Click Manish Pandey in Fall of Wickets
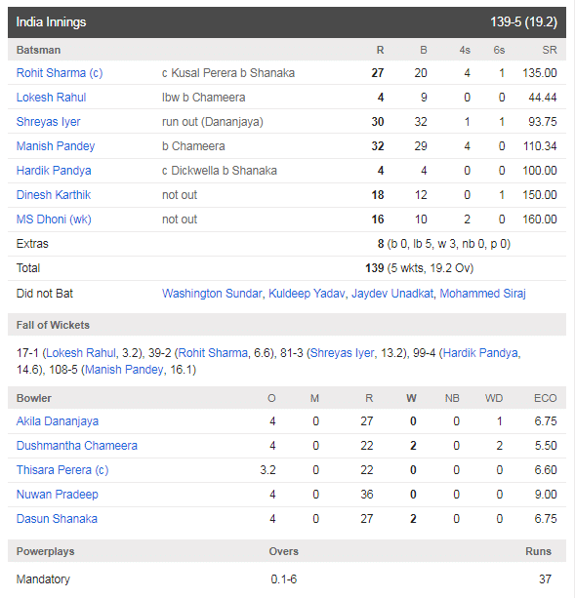 click(124, 370)
